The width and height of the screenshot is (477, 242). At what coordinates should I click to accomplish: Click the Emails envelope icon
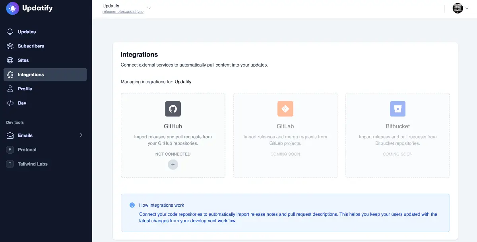point(10,135)
